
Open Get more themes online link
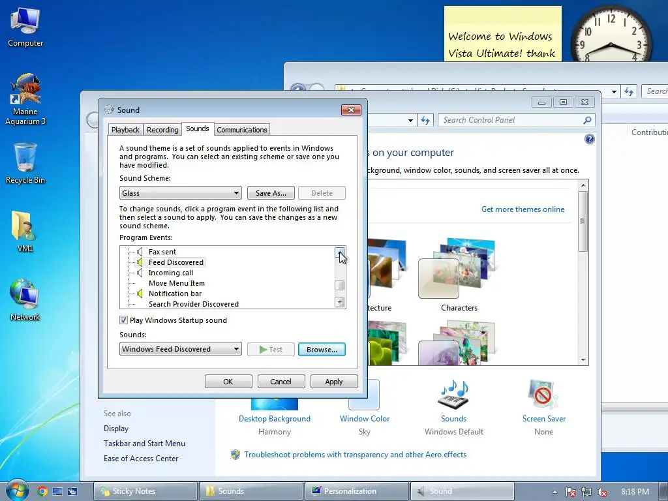[x=523, y=209]
